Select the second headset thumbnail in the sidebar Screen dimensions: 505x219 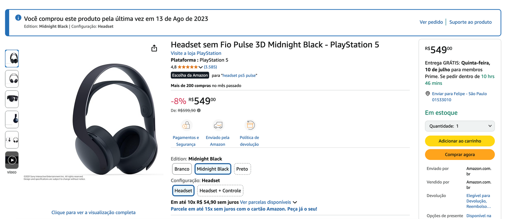point(12,79)
